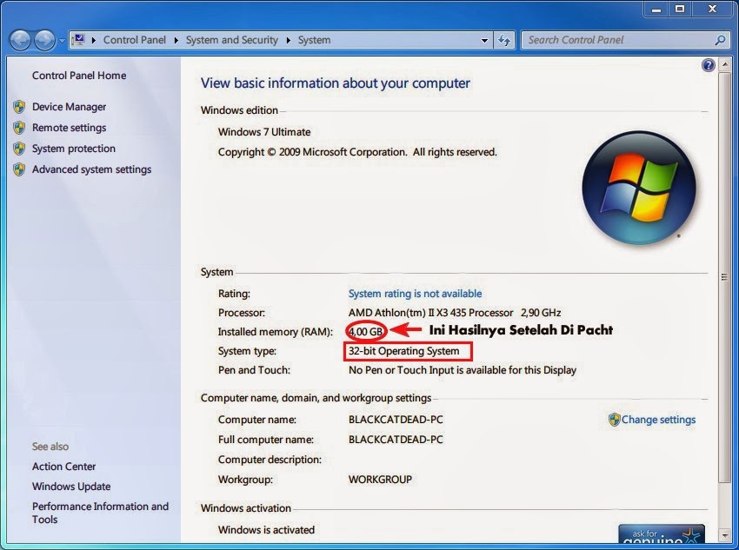Image resolution: width=739 pixels, height=550 pixels.
Task: Select System and Security in breadcrumb
Action: point(231,40)
